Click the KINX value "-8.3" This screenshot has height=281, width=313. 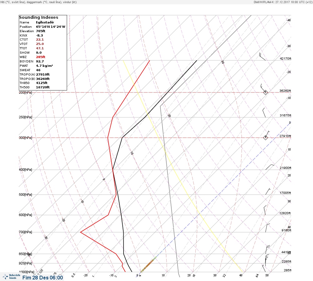point(39,35)
